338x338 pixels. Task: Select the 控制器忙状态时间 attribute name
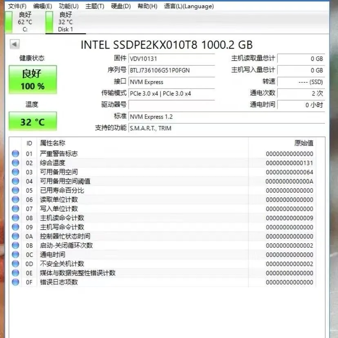(x=65, y=236)
